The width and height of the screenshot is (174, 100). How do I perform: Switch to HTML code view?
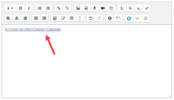click(138, 18)
